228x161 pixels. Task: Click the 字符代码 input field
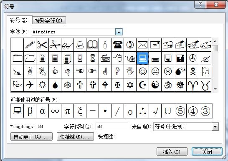(112, 126)
